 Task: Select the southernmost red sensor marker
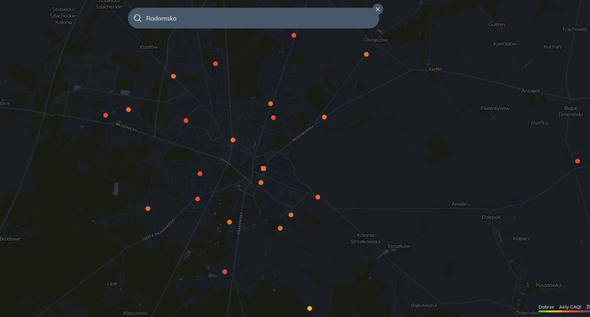225,272
